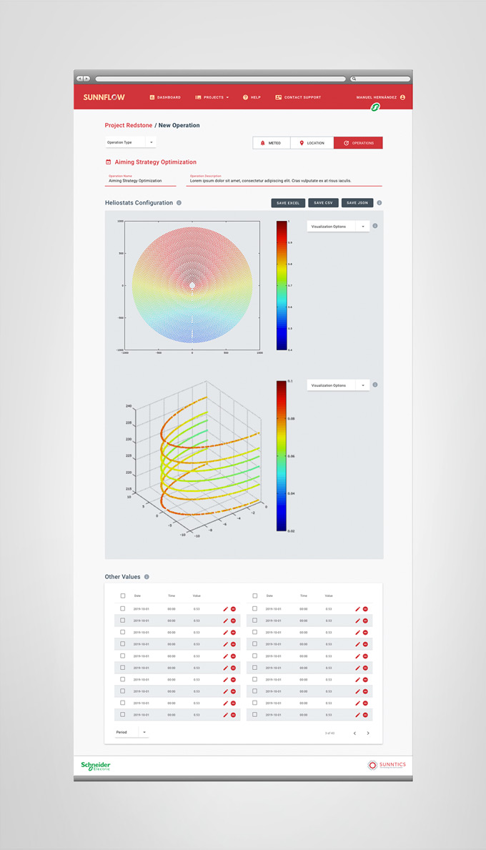Open the Period dropdown below the table
The width and height of the screenshot is (486, 850).
tap(132, 732)
